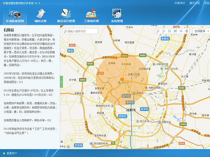Click the full extent expand arrows icon
This screenshot has height=157, width=210.
pyautogui.click(x=169, y=31)
